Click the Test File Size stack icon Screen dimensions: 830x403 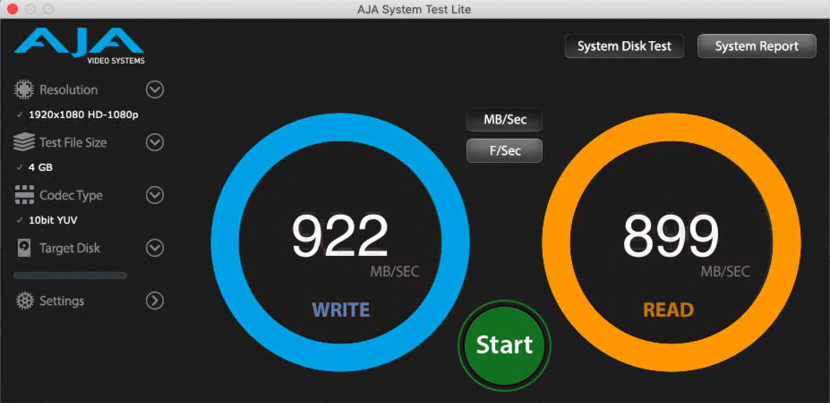24,143
